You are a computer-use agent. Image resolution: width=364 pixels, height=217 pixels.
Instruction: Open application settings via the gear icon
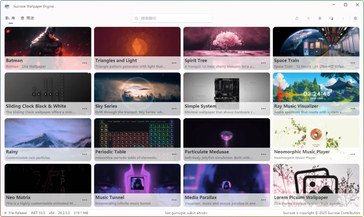point(355,18)
